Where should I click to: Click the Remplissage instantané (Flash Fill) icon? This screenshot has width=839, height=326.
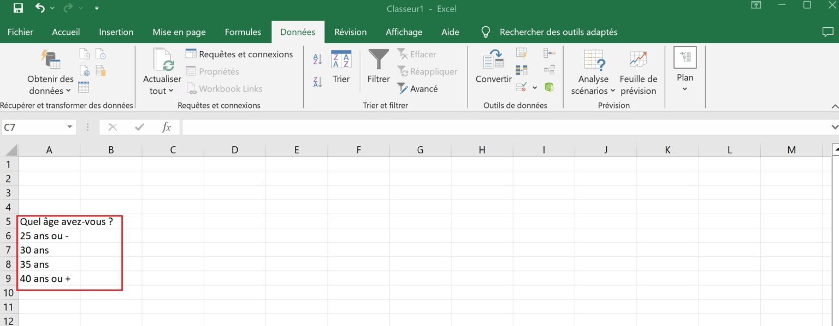pos(522,53)
